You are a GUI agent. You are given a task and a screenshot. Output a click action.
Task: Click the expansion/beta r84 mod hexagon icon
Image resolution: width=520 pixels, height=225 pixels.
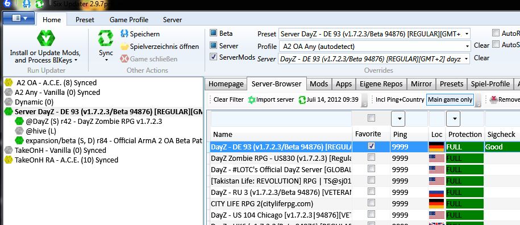[19, 140]
